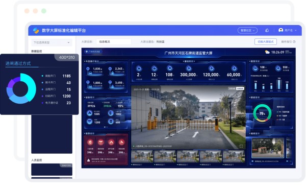Click the help icon beside 操作指引
306x188 pixels.
[294, 41]
